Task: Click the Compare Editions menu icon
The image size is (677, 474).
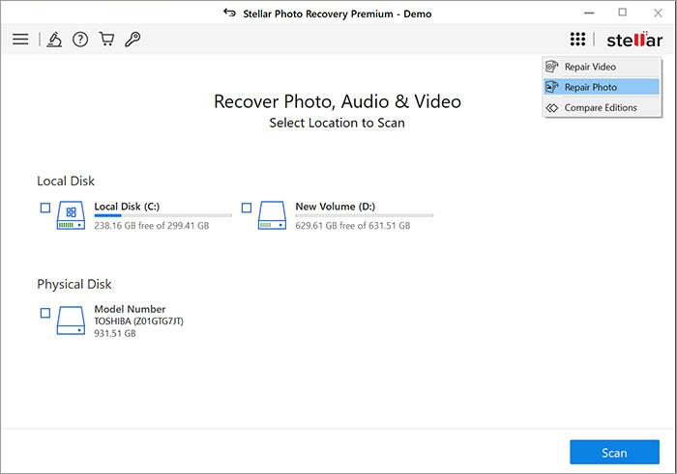Action: click(552, 108)
